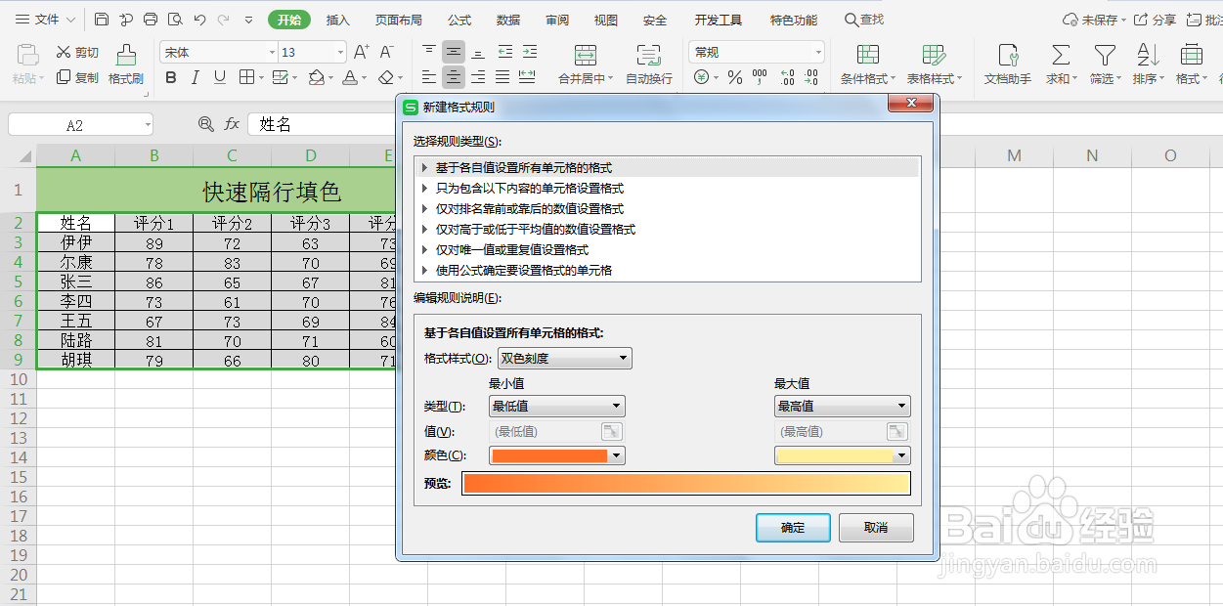Confirm the rule with 确定 button

click(x=793, y=528)
